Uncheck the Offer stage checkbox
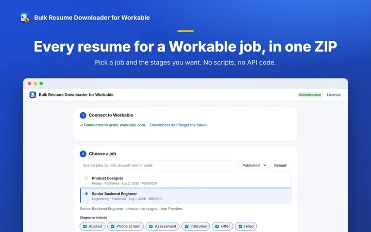This screenshot has height=232, width=371. [217, 226]
